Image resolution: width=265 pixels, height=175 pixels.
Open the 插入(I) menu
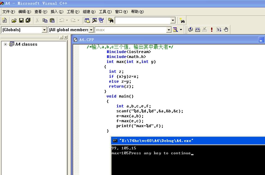tap(57, 12)
